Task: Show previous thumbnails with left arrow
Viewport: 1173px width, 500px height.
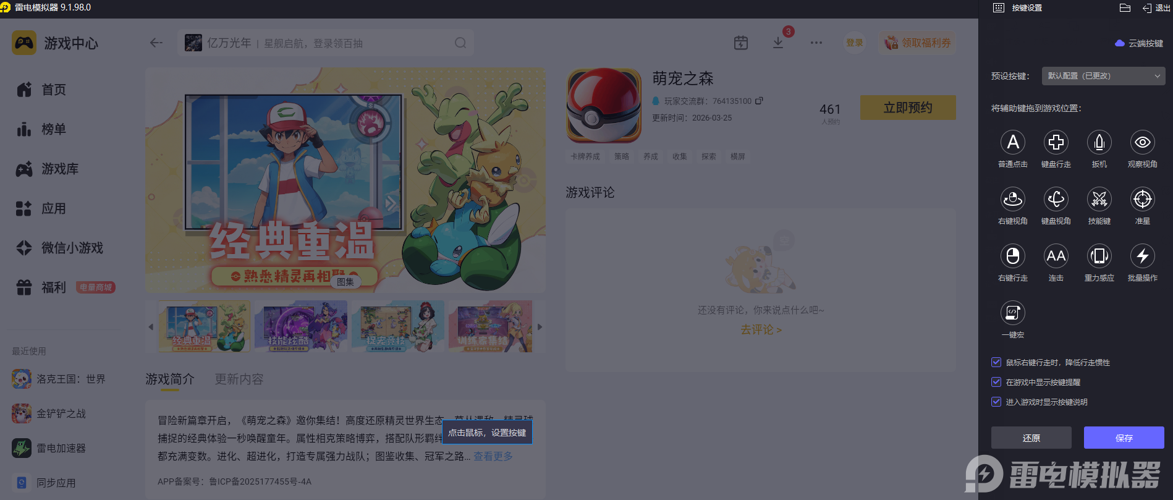Action: click(151, 327)
